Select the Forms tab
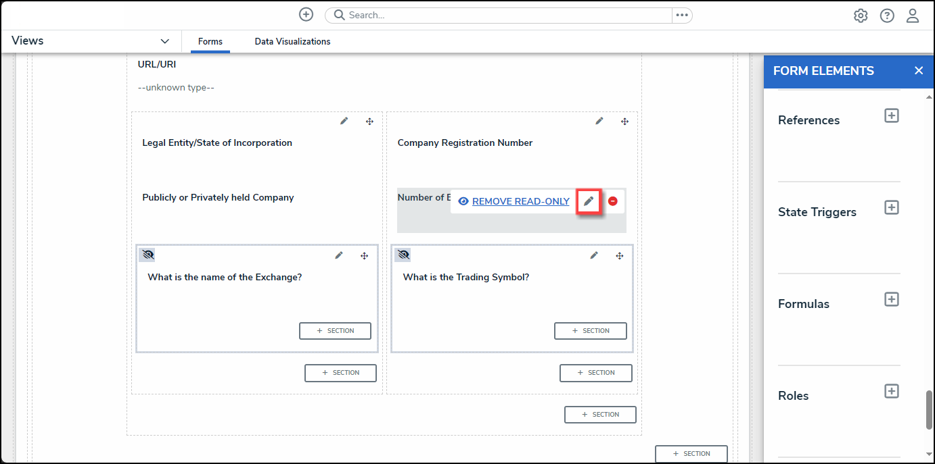 [x=210, y=42]
